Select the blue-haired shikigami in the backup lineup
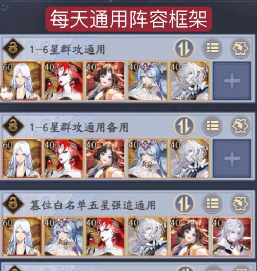This screenshot has height=271, width=257. pyautogui.click(x=148, y=158)
